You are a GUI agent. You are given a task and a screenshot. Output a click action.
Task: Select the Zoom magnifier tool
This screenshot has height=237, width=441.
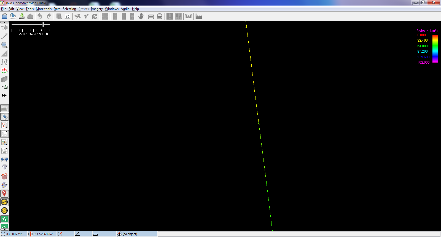(x=4, y=45)
